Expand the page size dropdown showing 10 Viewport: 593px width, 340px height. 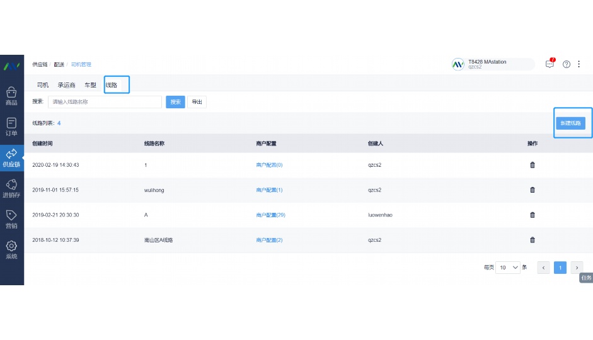click(508, 268)
